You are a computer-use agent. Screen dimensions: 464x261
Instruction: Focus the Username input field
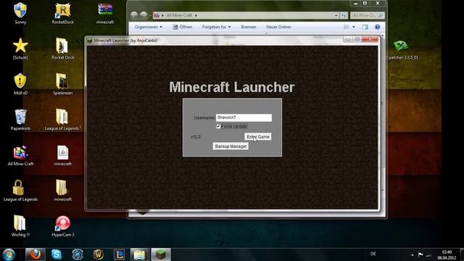pyautogui.click(x=244, y=117)
